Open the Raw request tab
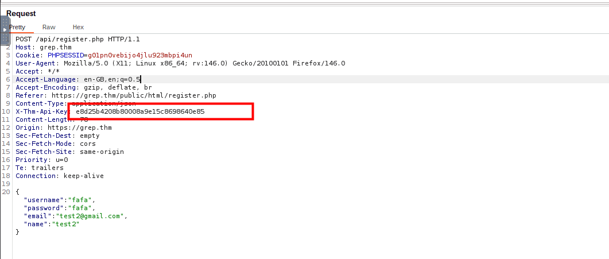This screenshot has width=609, height=259. (49, 27)
